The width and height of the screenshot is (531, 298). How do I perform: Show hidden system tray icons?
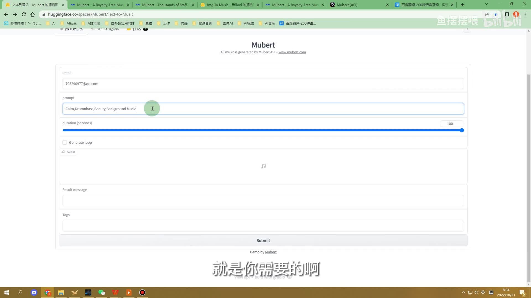point(463,292)
